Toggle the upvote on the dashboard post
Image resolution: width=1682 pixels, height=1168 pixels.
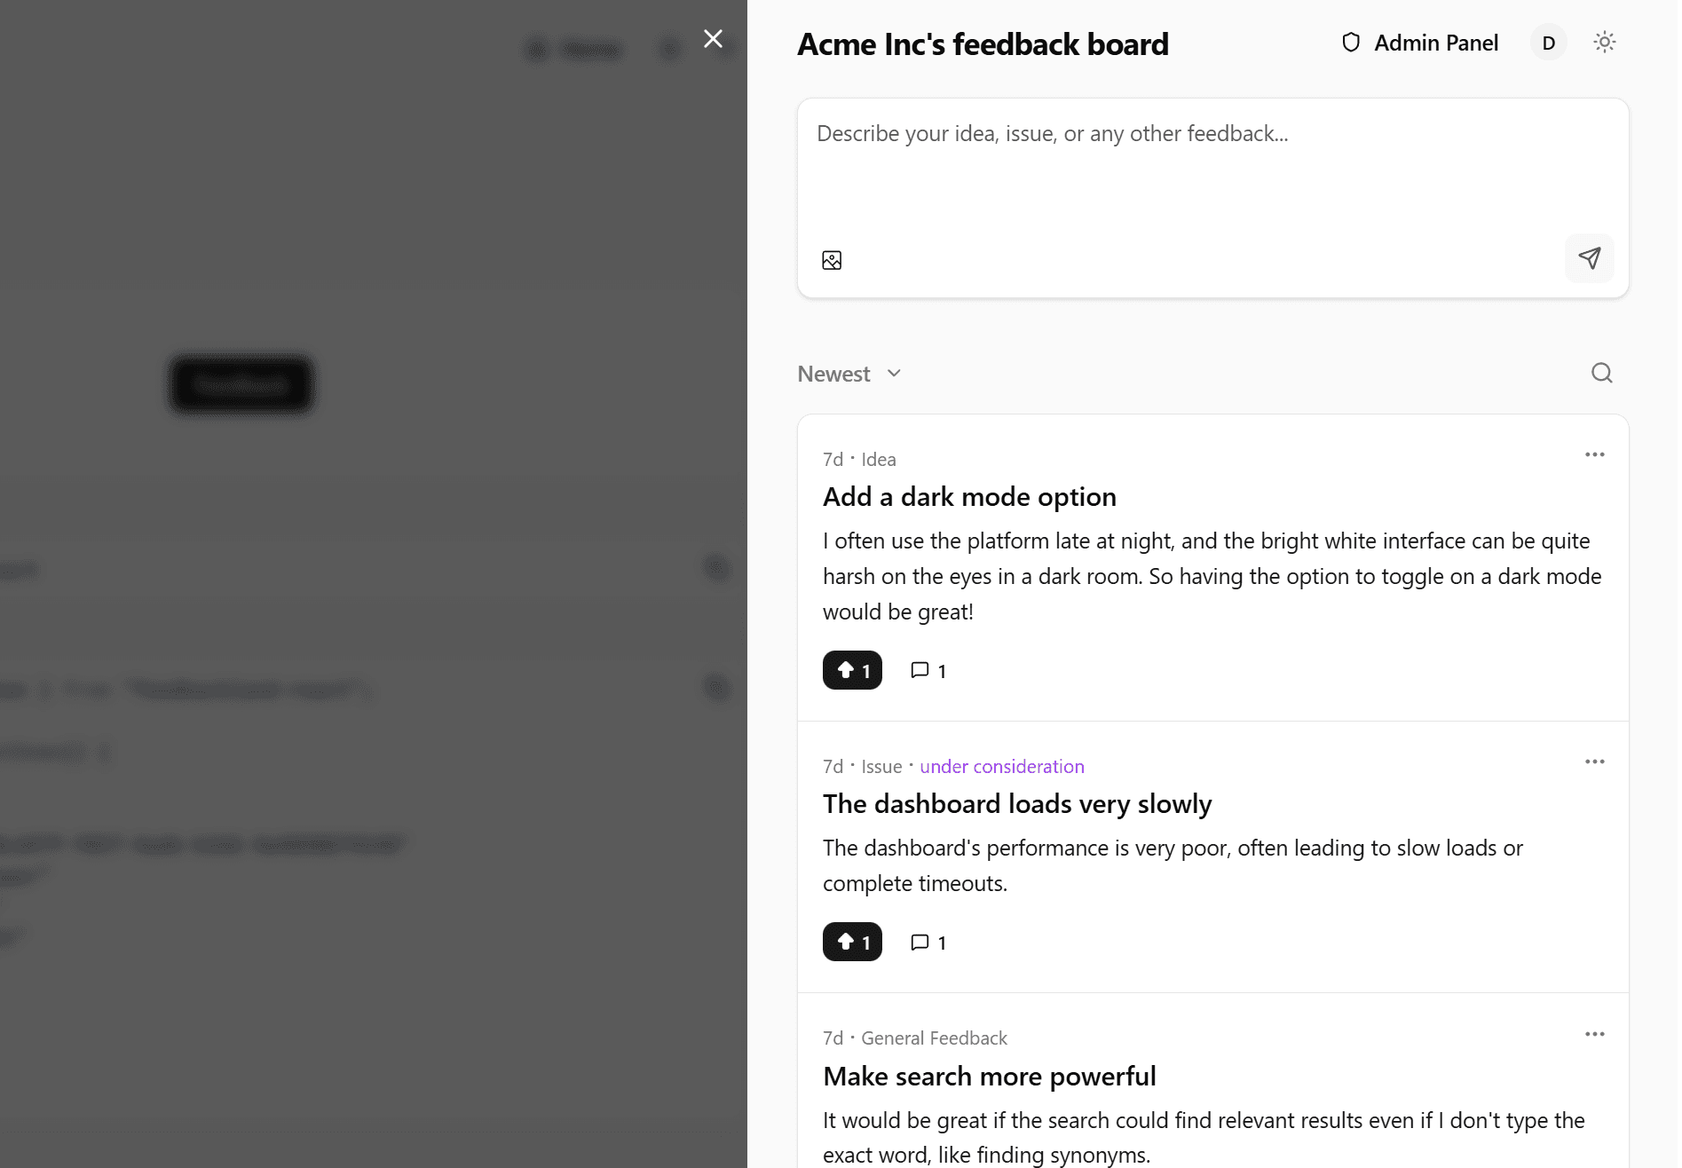click(851, 942)
